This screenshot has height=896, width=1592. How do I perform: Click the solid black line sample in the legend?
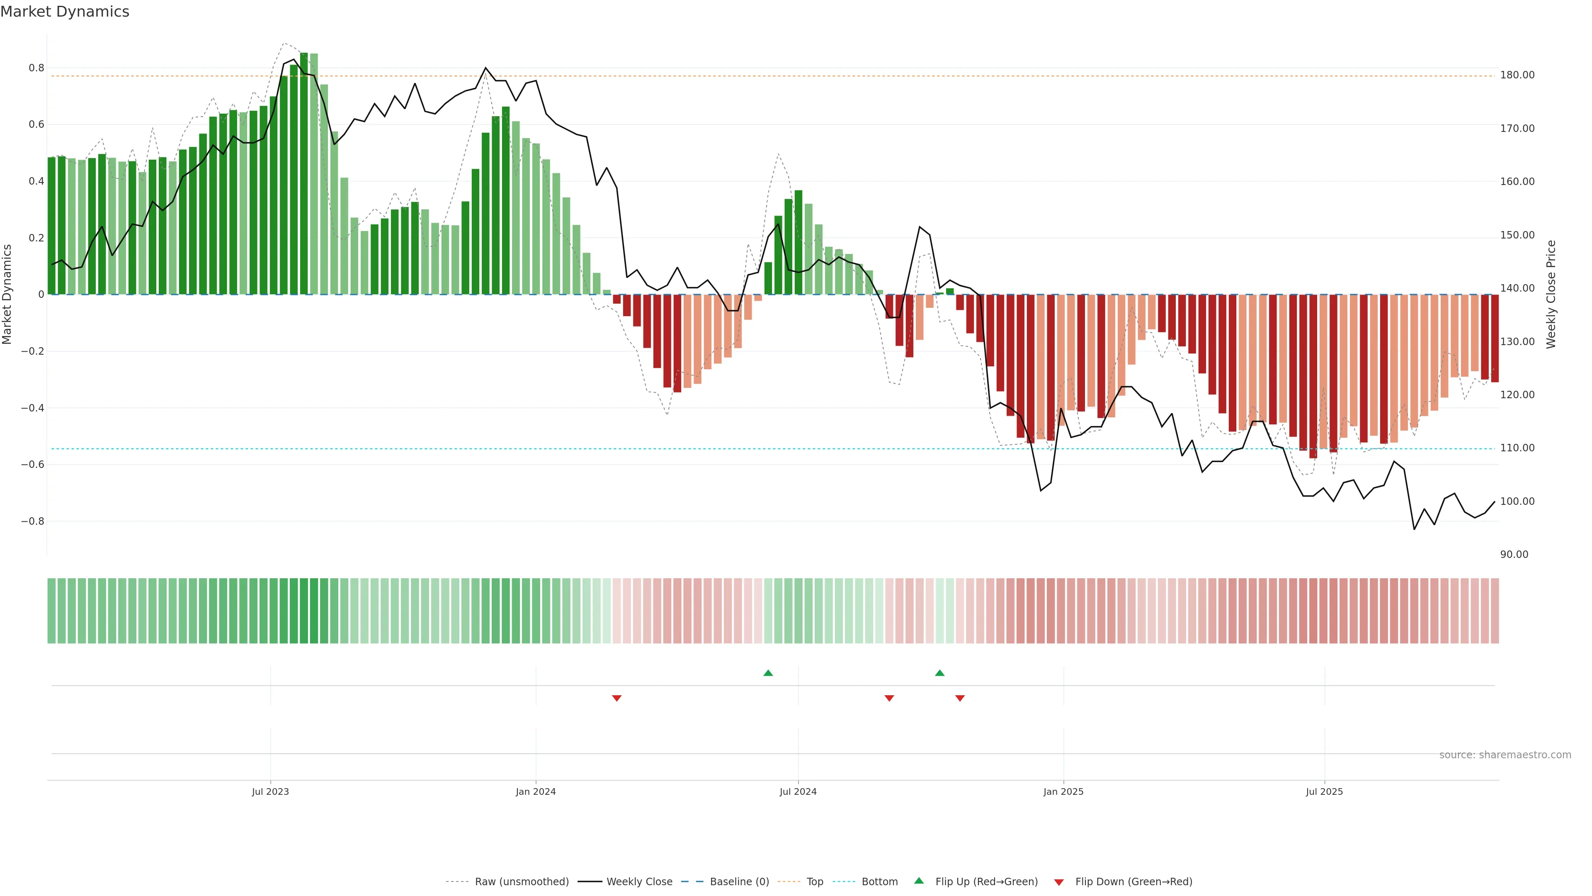coord(590,882)
